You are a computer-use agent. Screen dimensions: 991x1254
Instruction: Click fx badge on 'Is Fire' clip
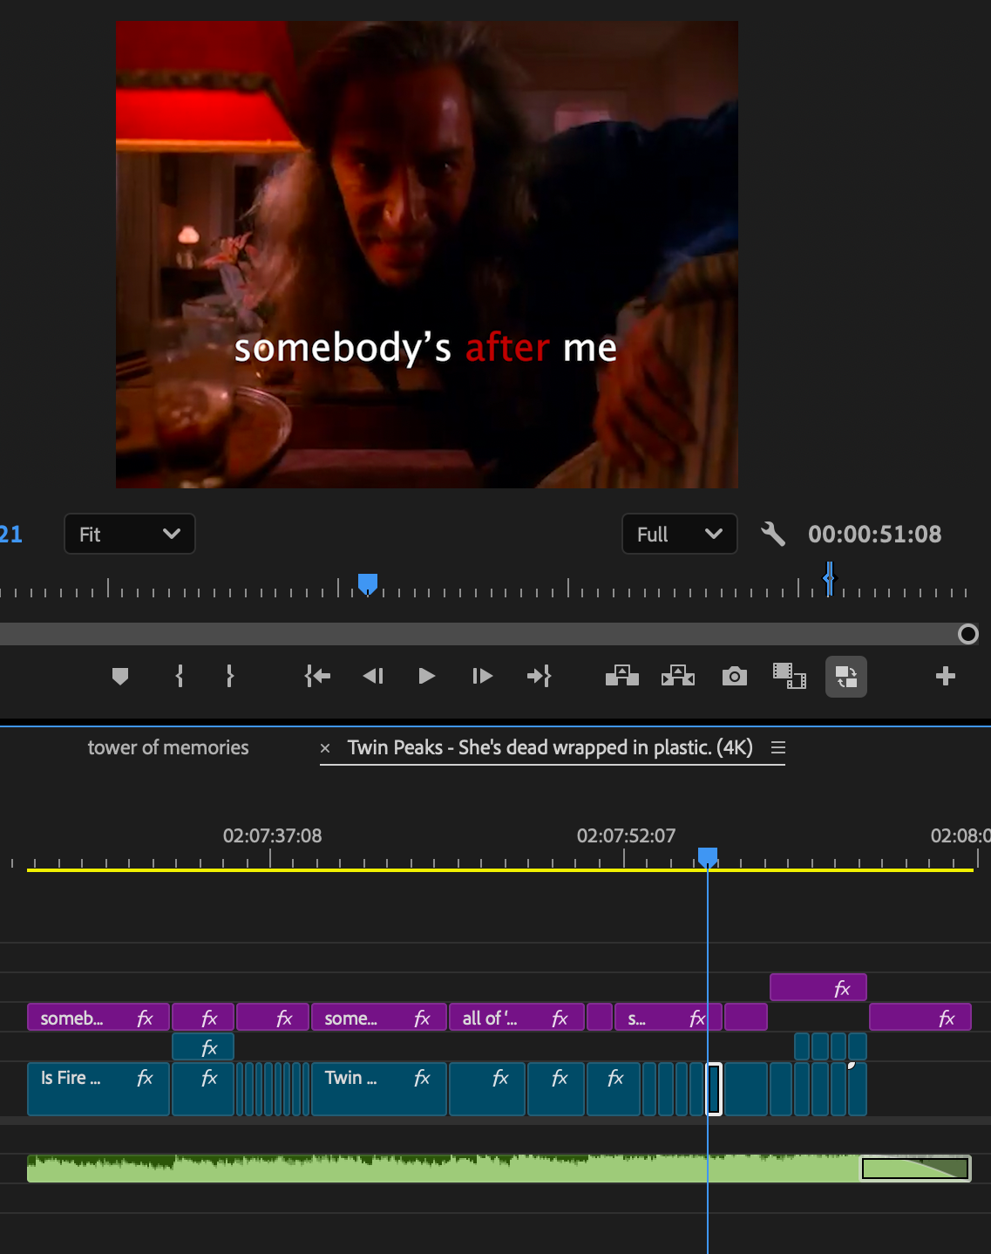click(145, 1078)
